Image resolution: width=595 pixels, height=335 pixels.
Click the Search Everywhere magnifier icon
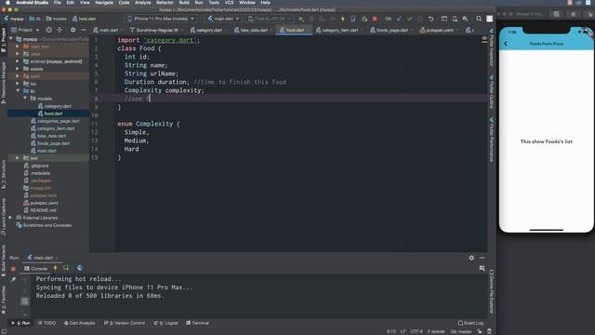point(479,19)
